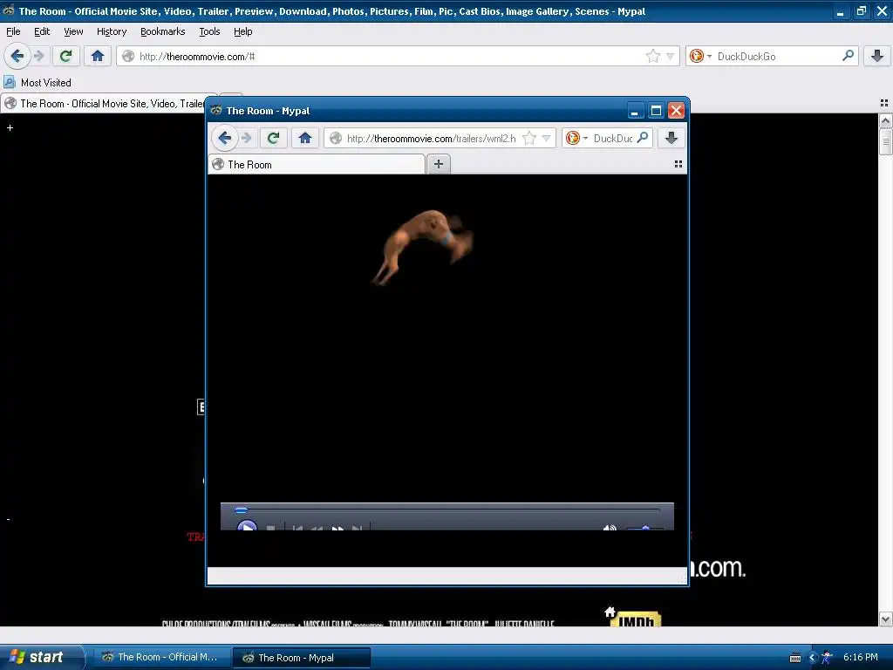Screen dimensions: 893x670
Task: Click the tray icon beside the clock
Action: coord(827,658)
